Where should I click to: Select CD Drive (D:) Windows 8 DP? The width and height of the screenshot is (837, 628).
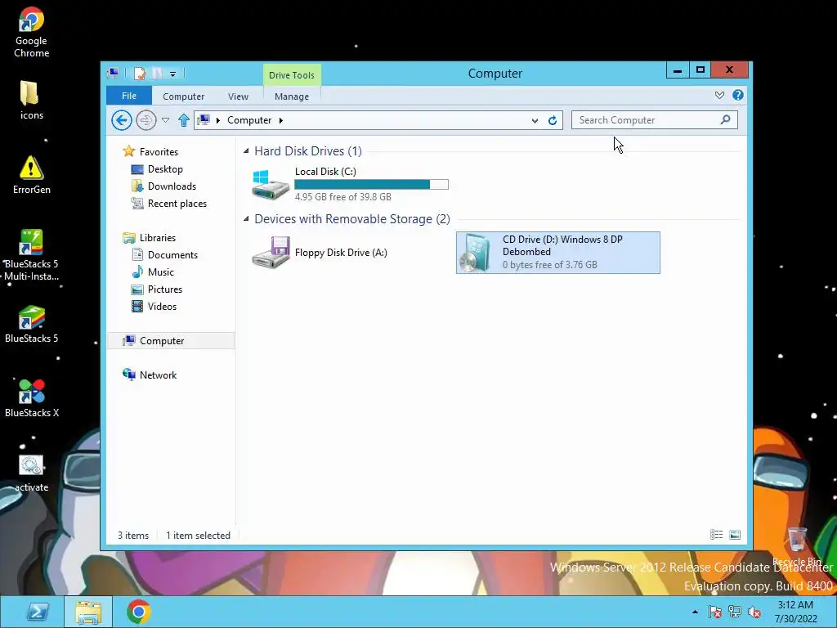pos(557,253)
